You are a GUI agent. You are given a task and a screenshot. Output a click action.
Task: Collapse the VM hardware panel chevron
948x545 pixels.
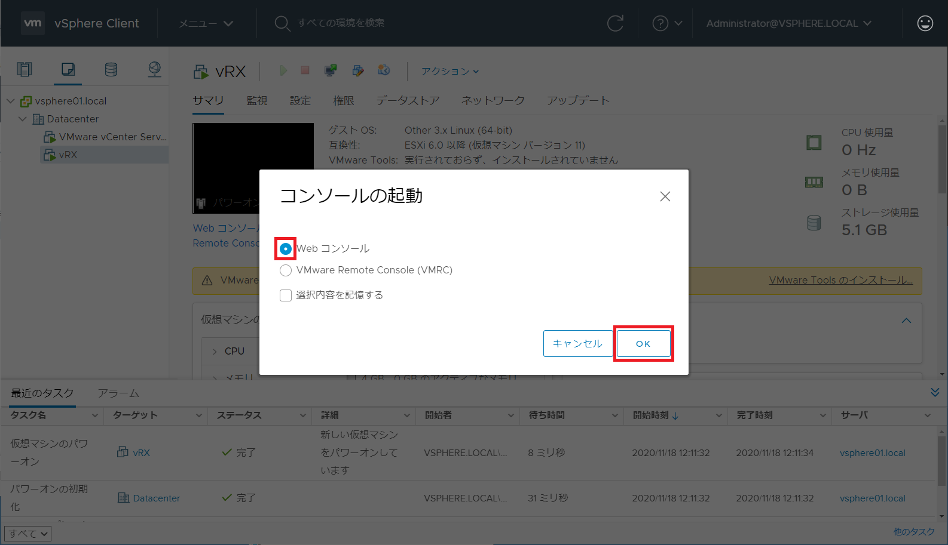click(906, 321)
